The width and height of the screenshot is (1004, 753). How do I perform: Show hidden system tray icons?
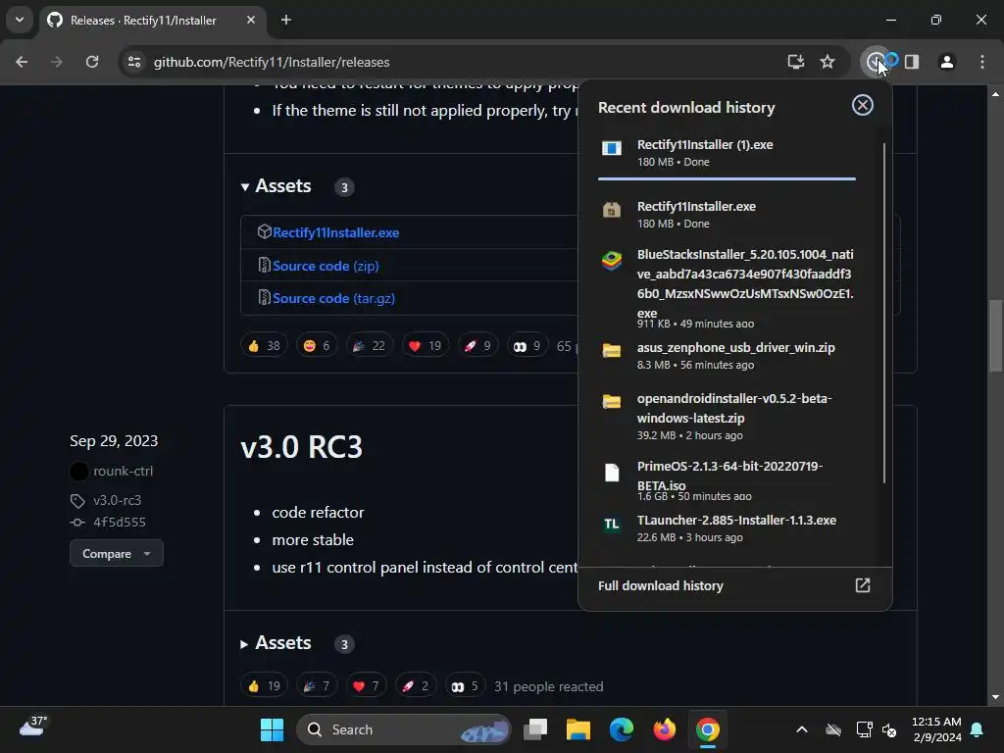click(802, 729)
